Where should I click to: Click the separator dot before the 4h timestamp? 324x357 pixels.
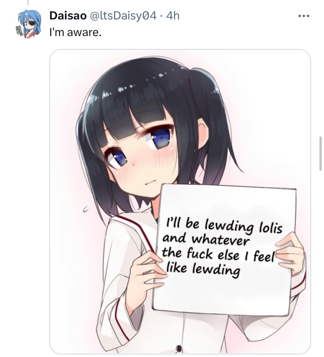click(162, 17)
